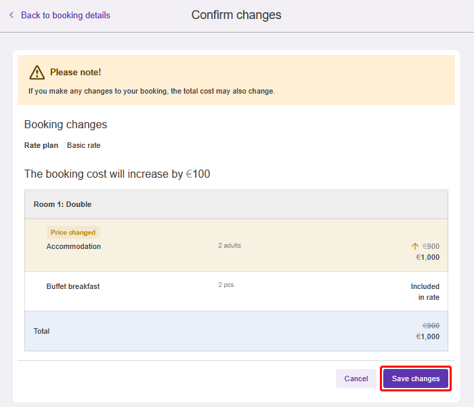
Task: Click the Confirm changes page title
Action: pos(236,15)
